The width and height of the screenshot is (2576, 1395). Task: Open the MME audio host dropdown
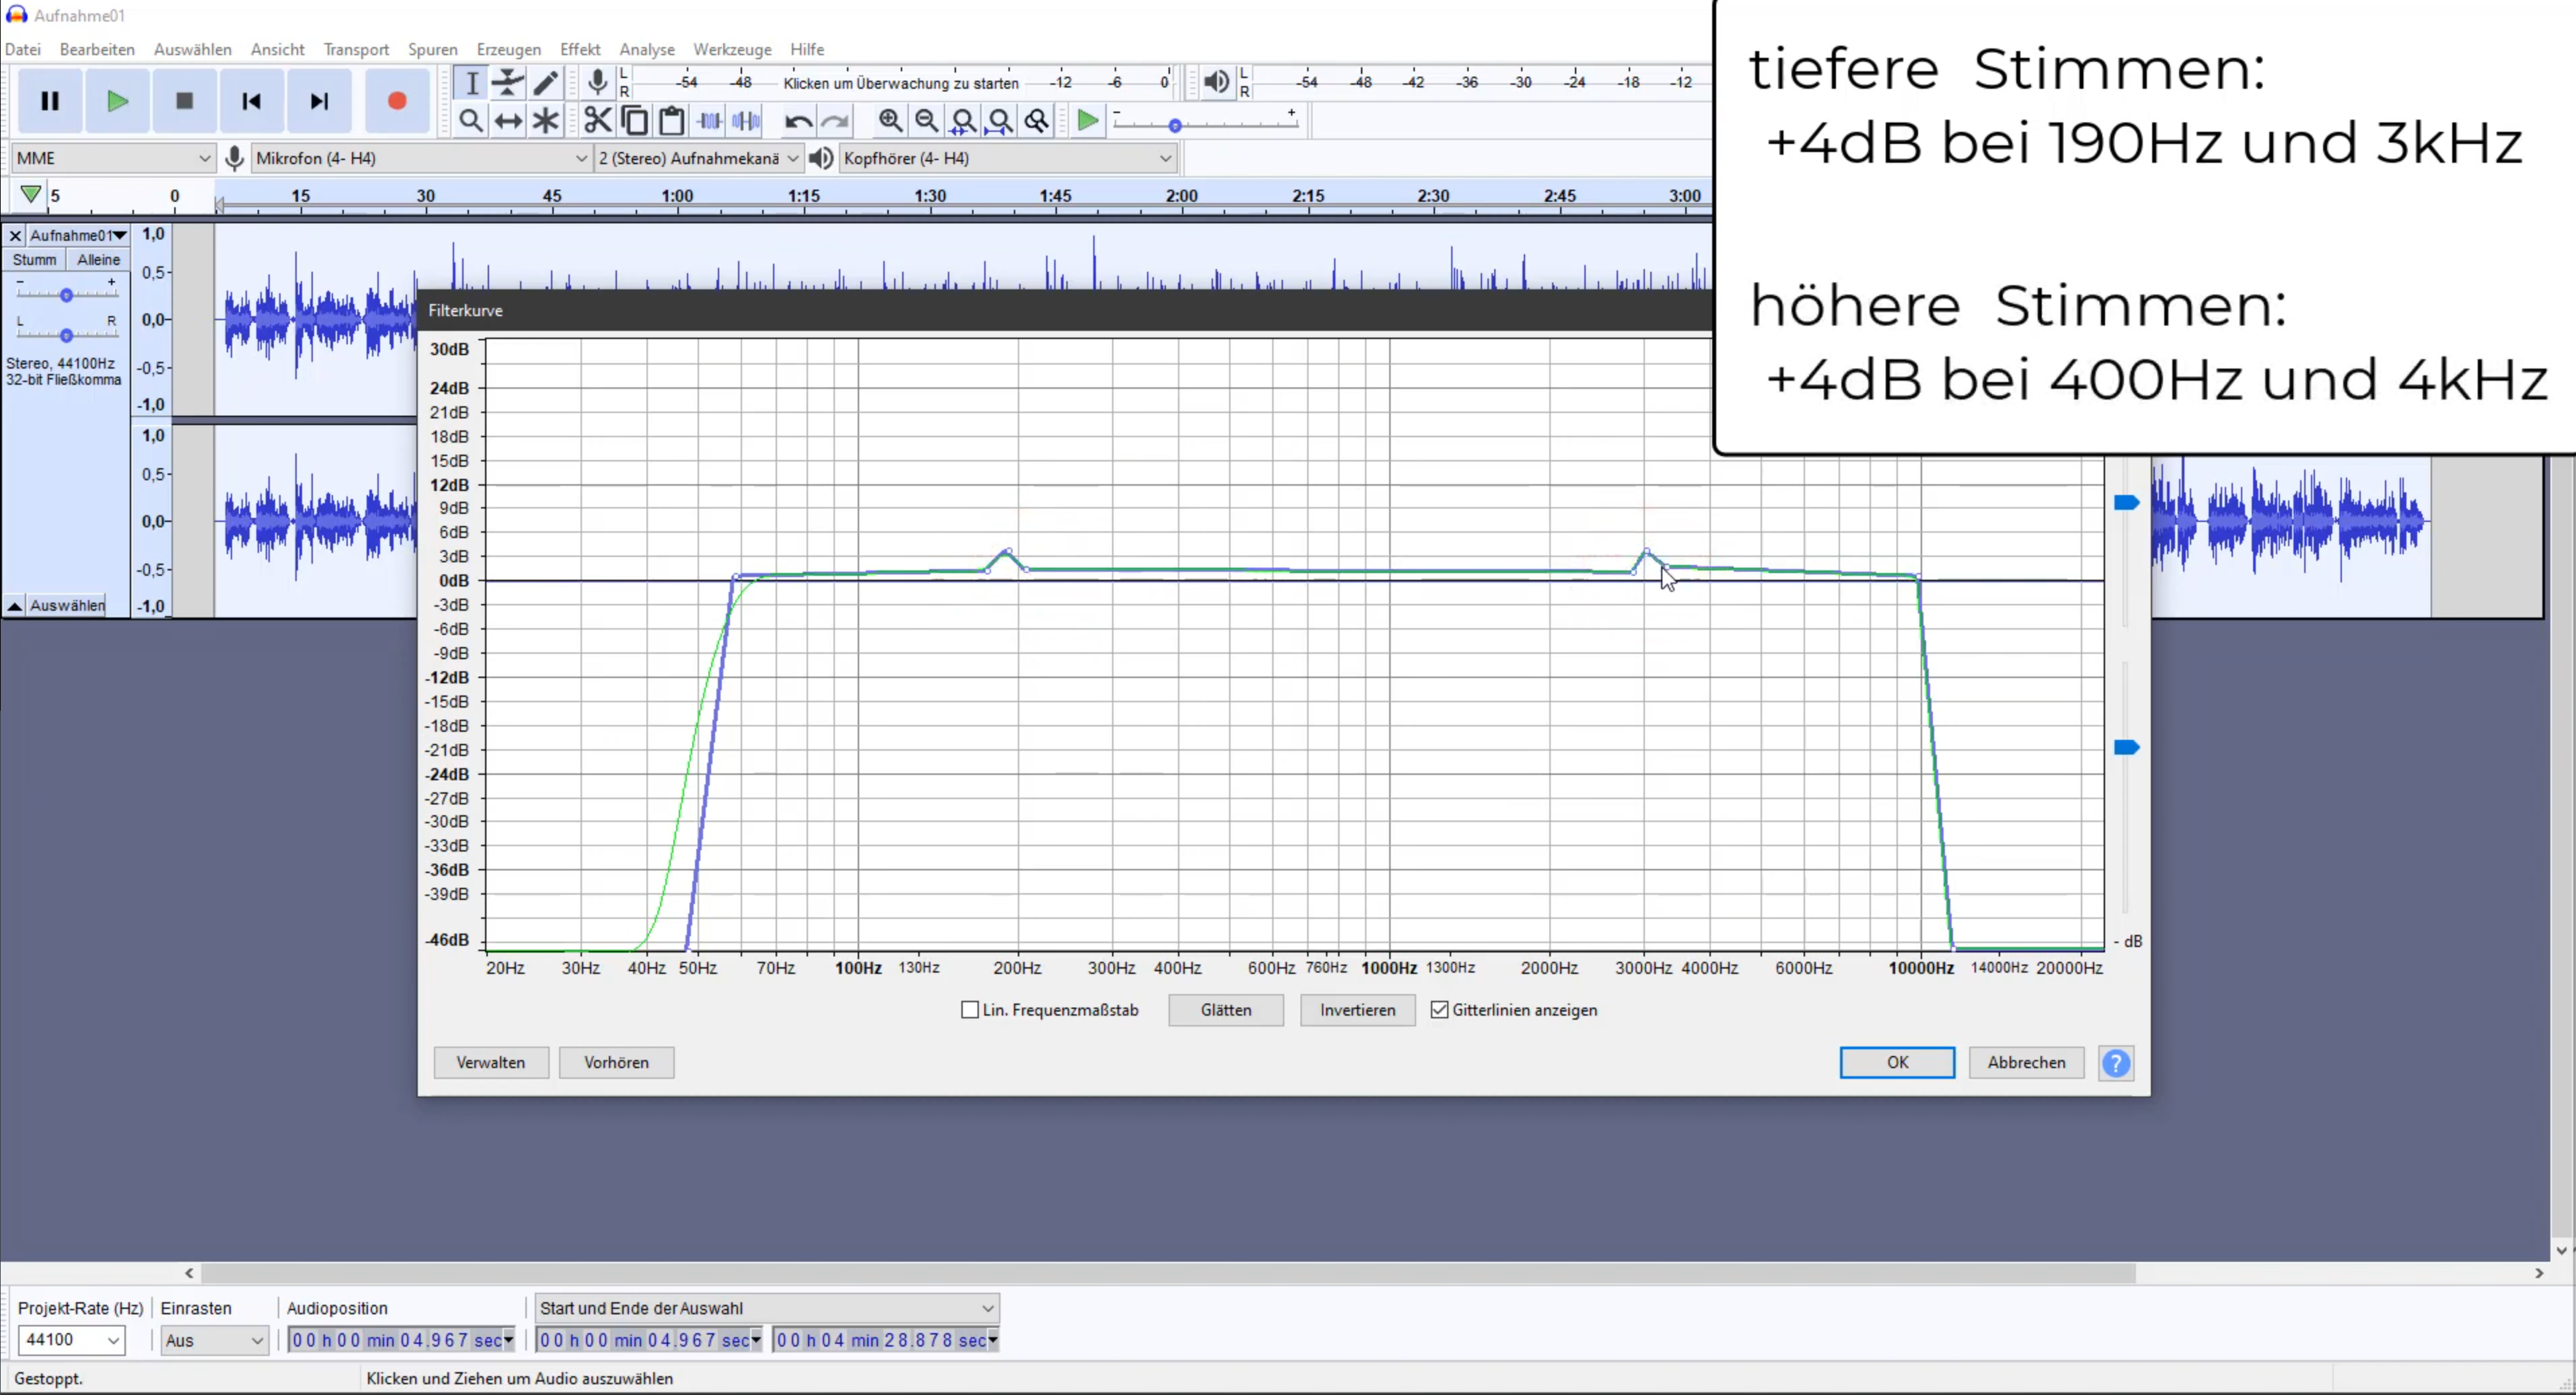point(112,158)
